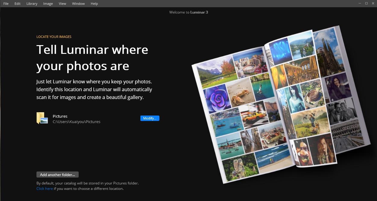This screenshot has height=201, width=377.
Task: Follow the 'Click here' catalog location link
Action: click(x=45, y=189)
